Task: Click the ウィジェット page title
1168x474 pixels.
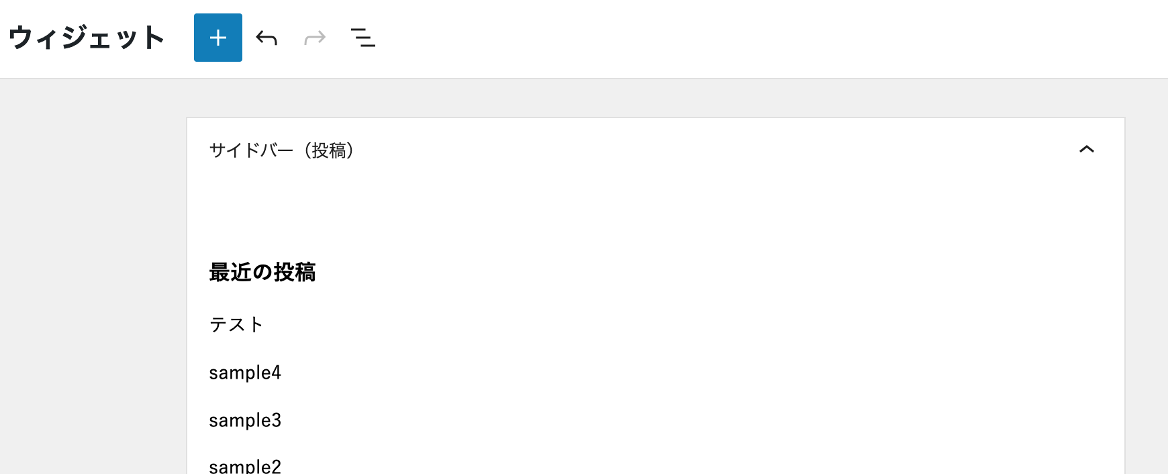Action: point(87,38)
